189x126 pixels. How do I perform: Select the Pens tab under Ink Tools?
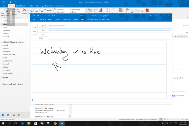click(83, 19)
